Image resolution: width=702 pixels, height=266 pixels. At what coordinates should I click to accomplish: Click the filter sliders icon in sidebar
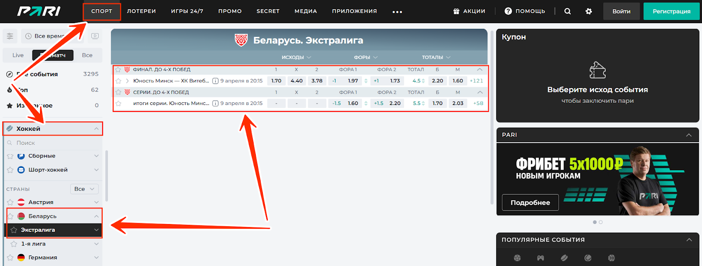tap(10, 36)
